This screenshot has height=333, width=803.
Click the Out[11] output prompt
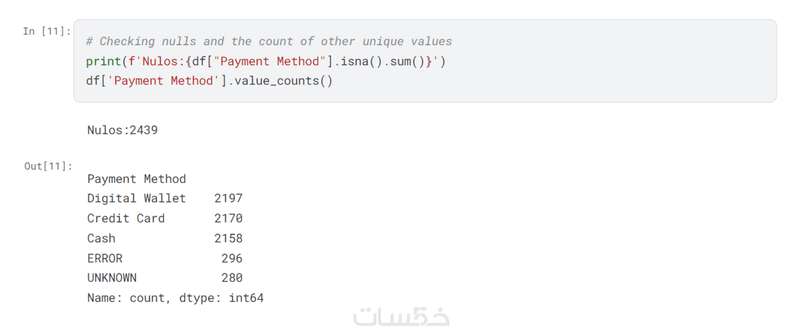(49, 166)
